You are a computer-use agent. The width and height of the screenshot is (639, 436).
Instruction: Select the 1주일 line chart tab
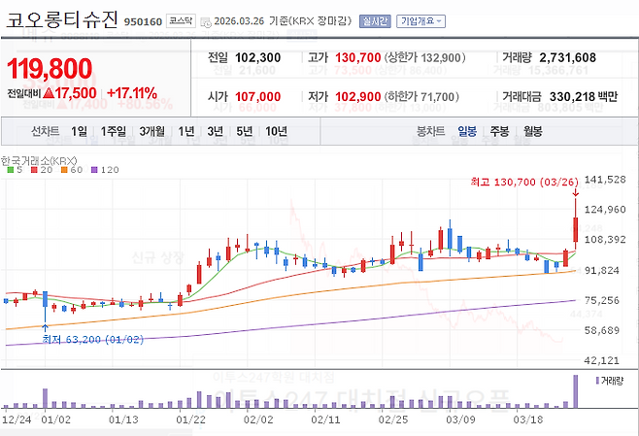pos(114,131)
